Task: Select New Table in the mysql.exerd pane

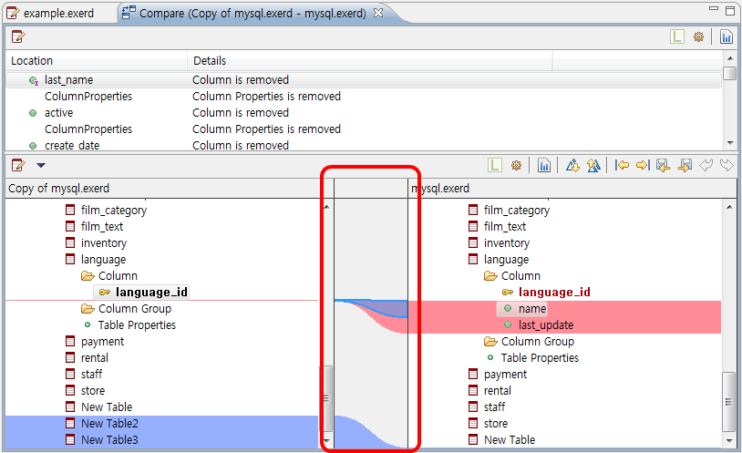Action: tap(510, 439)
